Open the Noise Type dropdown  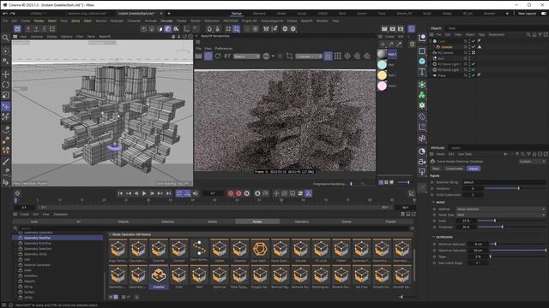(x=500, y=215)
